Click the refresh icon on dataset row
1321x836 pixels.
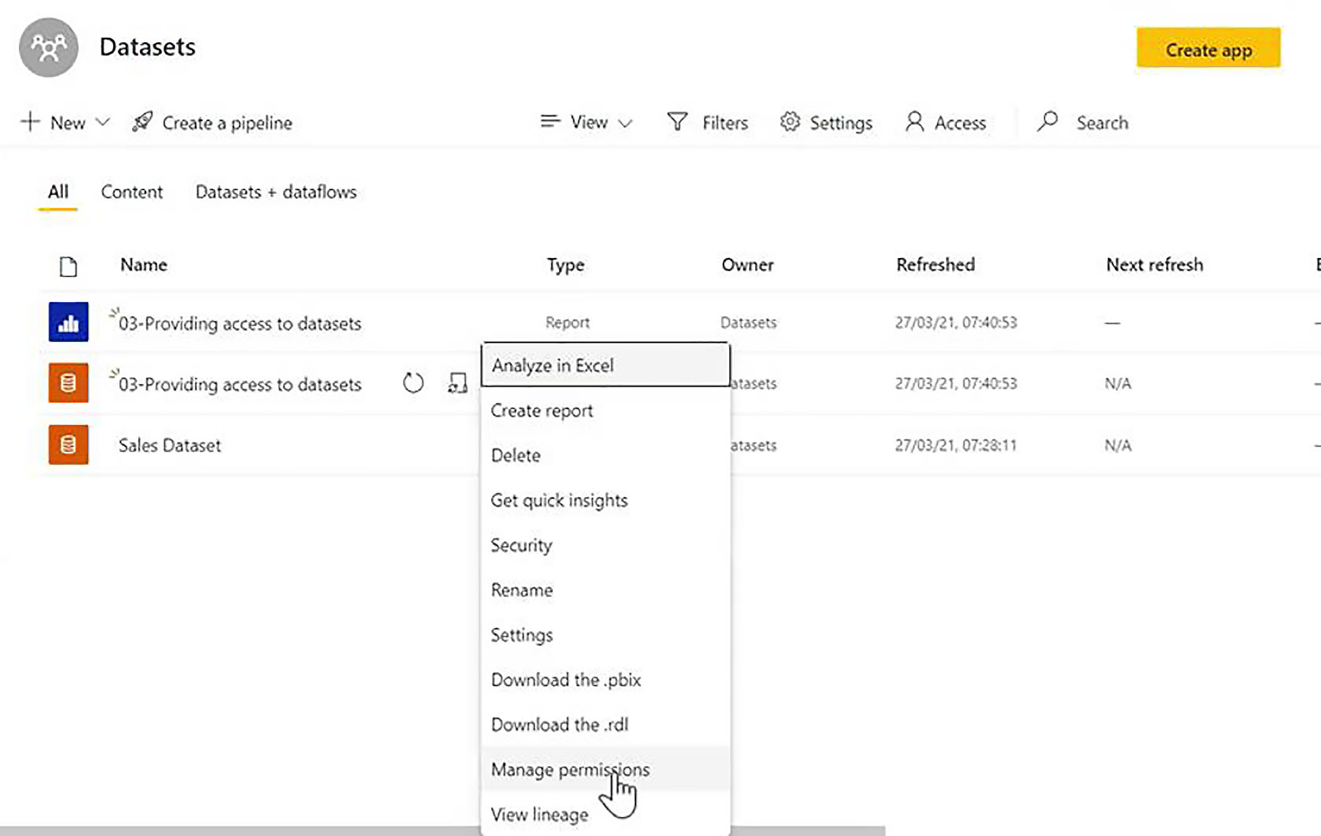coord(413,383)
